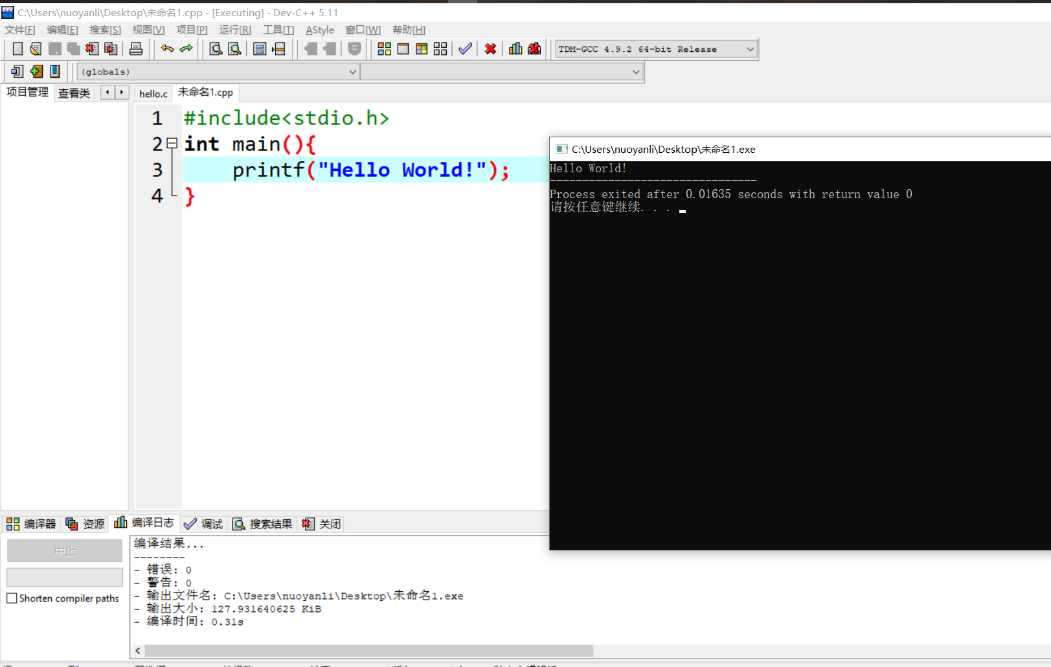
Task: Click the Delete Profiling Information icon
Action: [x=534, y=49]
